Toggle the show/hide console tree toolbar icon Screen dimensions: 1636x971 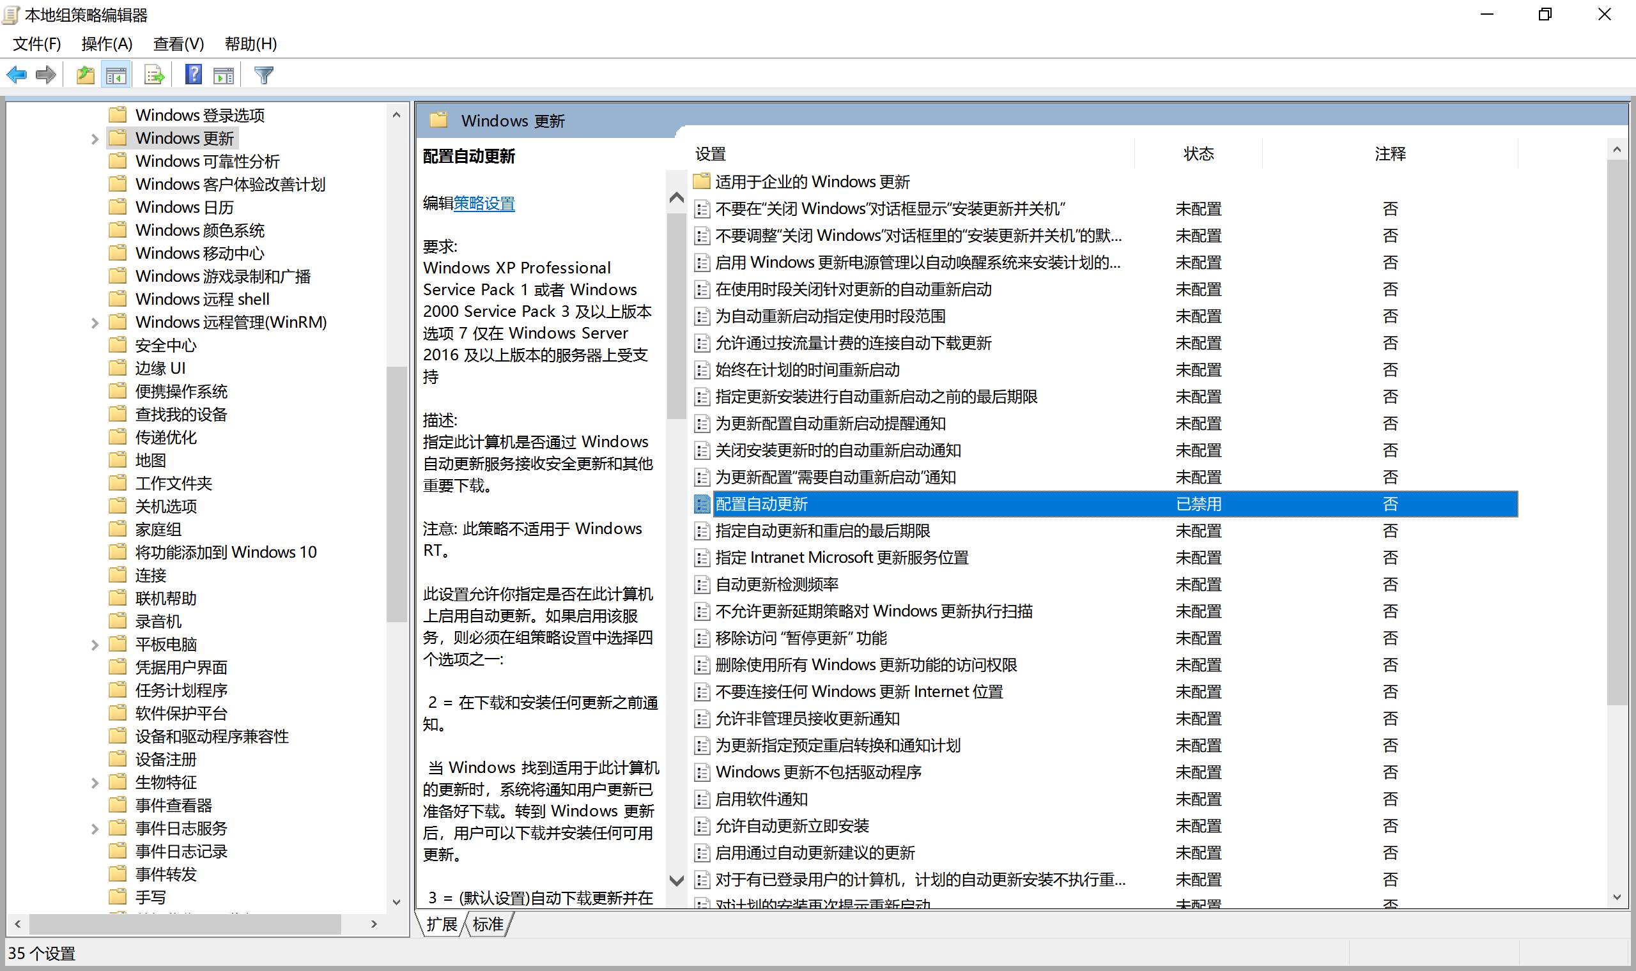click(116, 74)
